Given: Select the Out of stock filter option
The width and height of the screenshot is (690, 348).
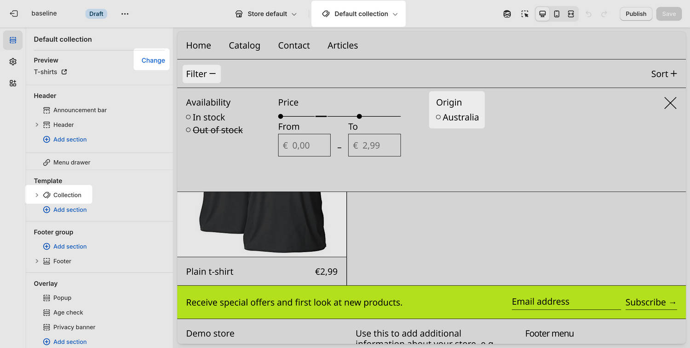Looking at the screenshot, I should pyautogui.click(x=188, y=130).
